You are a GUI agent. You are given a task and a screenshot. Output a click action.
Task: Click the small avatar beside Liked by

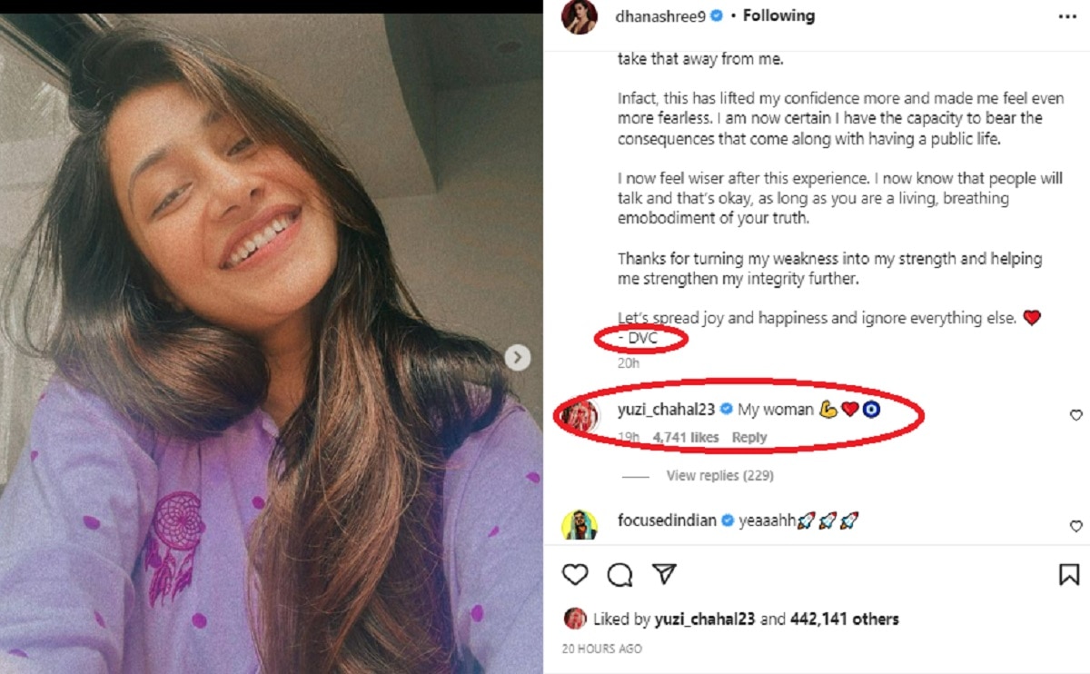point(575,619)
